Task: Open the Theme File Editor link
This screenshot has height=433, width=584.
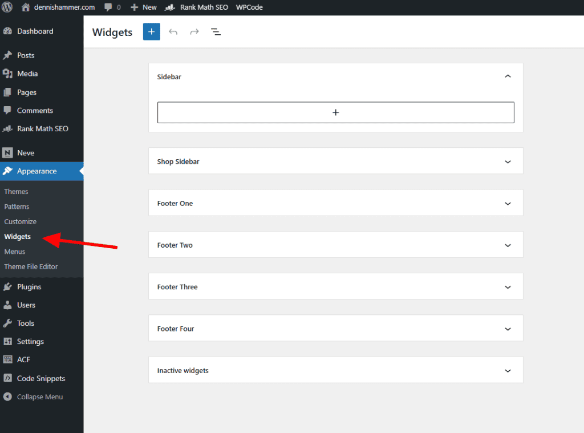Action: [30, 266]
